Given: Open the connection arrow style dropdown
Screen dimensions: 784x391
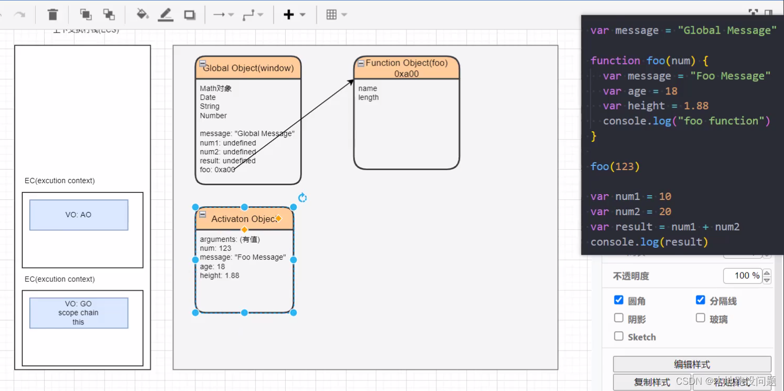Looking at the screenshot, I should coord(224,15).
